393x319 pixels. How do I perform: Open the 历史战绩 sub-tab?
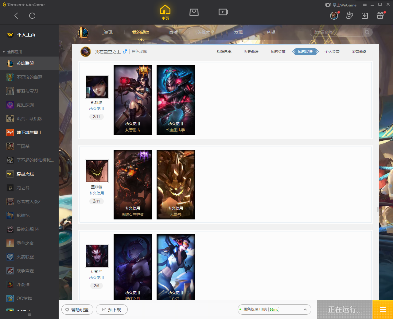(x=251, y=52)
